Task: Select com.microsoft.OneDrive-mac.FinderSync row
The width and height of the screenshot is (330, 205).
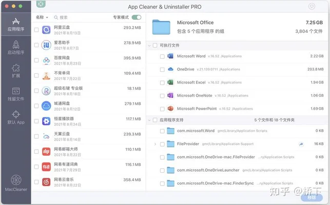Action: 237,183
